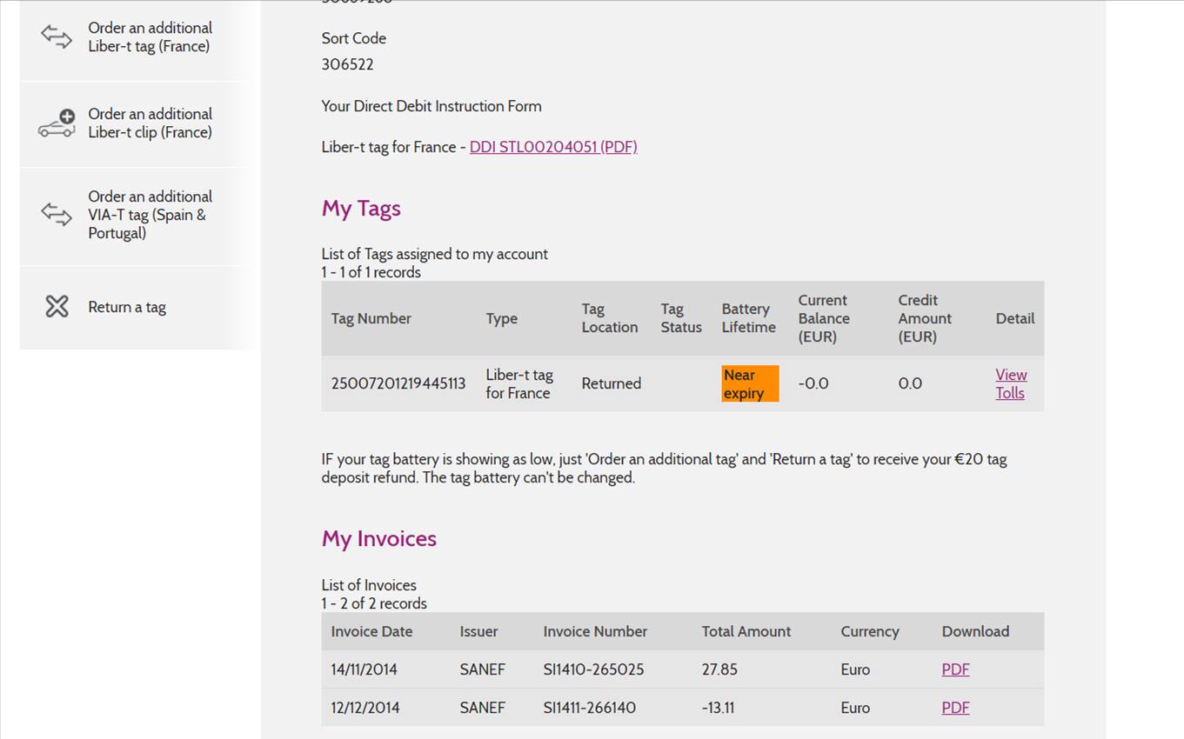The width and height of the screenshot is (1184, 739).
Task: Click the Download column header
Action: (x=976, y=631)
